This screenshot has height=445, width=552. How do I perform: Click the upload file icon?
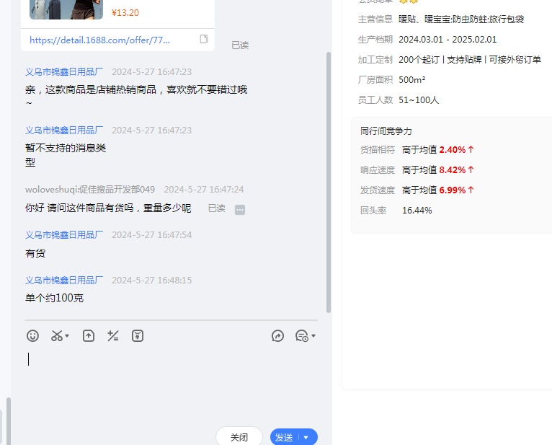click(x=89, y=335)
